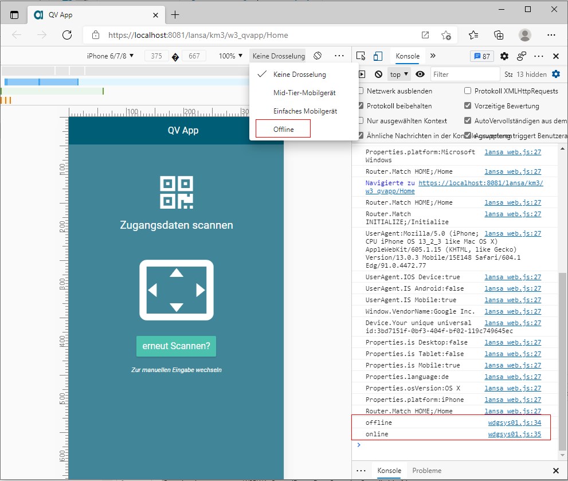Image resolution: width=568 pixels, height=481 pixels.
Task: Select Offline from throttling menu
Action: pos(284,130)
